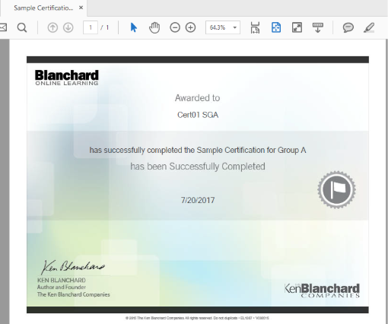Go to previous page with up arrow
Screen dimensions: 388x324
pos(52,27)
